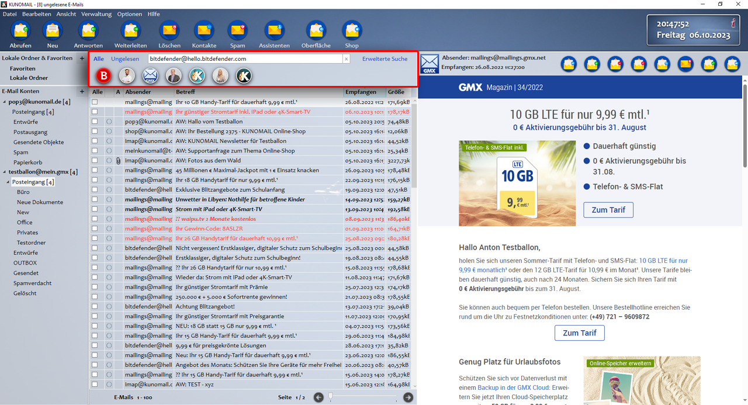Open the Shop toolbar icon
Image resolution: width=748 pixels, height=405 pixels.
point(352,30)
